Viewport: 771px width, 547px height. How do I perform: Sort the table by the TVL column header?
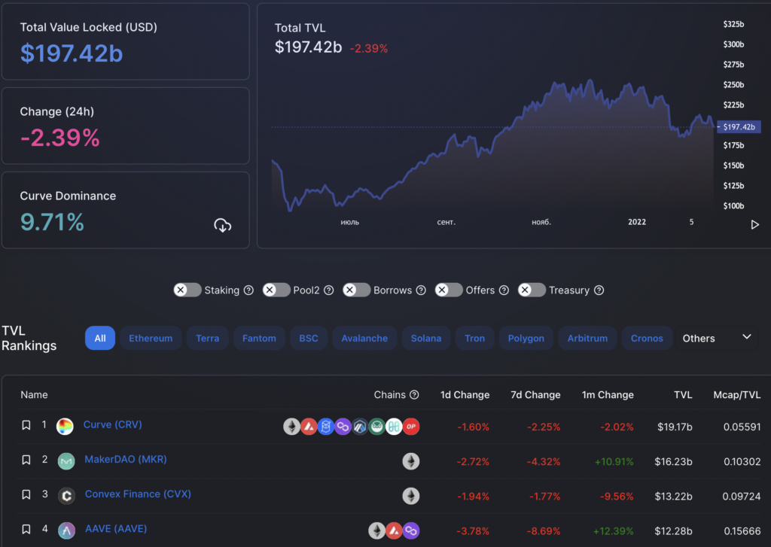pos(682,394)
